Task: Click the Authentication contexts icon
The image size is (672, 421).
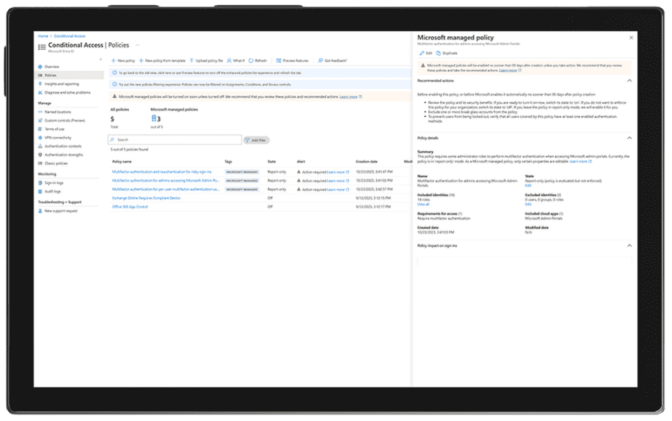Action: coord(40,146)
